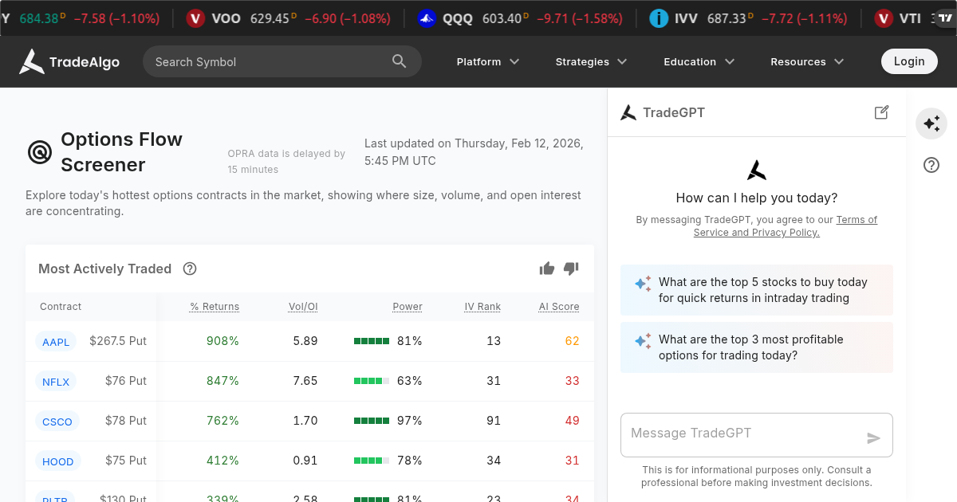Click the HOOD ticker tag
The width and height of the screenshot is (957, 502).
tap(58, 461)
